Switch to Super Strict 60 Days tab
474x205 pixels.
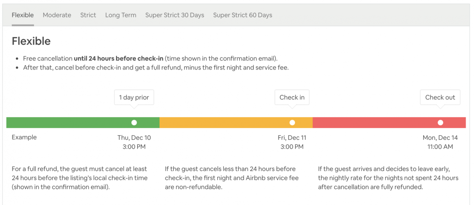tap(243, 15)
